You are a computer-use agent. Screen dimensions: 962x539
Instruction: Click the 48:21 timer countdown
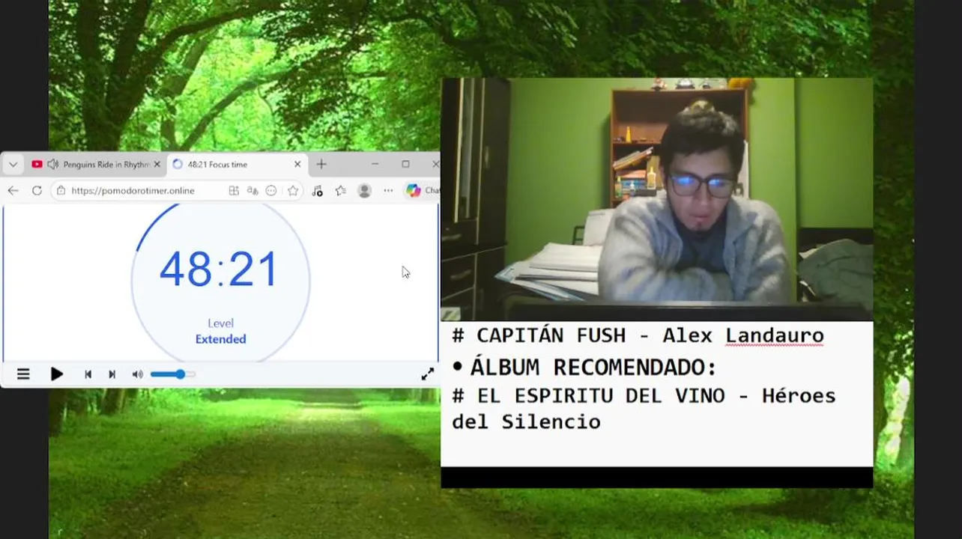[219, 270]
